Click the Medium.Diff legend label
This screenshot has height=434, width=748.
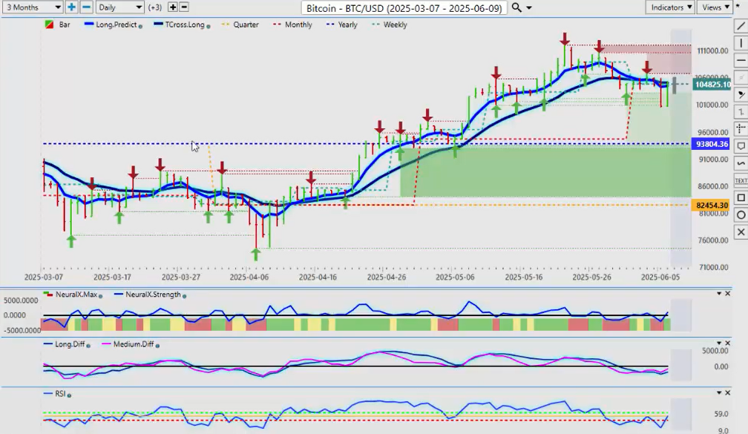tap(134, 344)
